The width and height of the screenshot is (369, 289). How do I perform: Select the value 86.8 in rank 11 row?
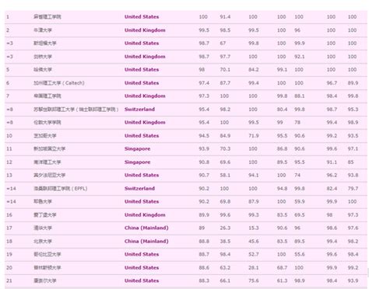[282, 149]
